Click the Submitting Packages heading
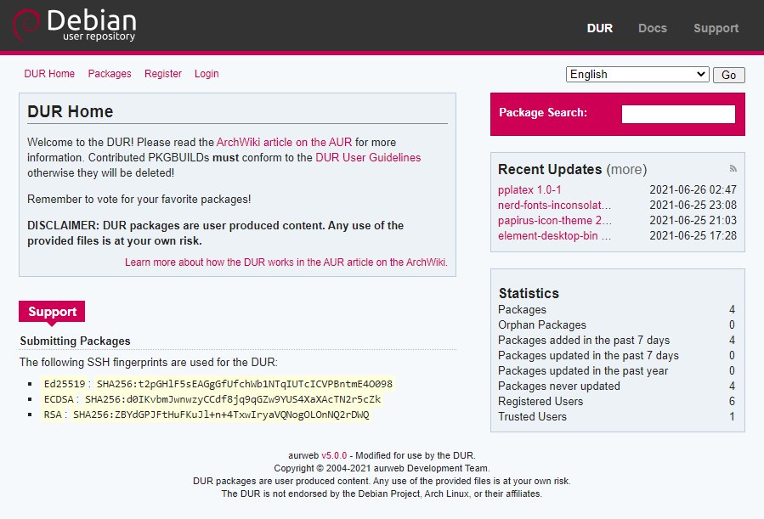The width and height of the screenshot is (764, 519). [75, 341]
